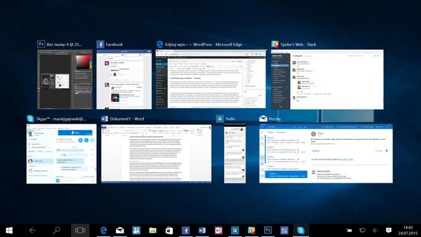This screenshot has height=237, width=421.
Task: Click the Word icon beside 'Dokument1' title
Action: [105, 119]
